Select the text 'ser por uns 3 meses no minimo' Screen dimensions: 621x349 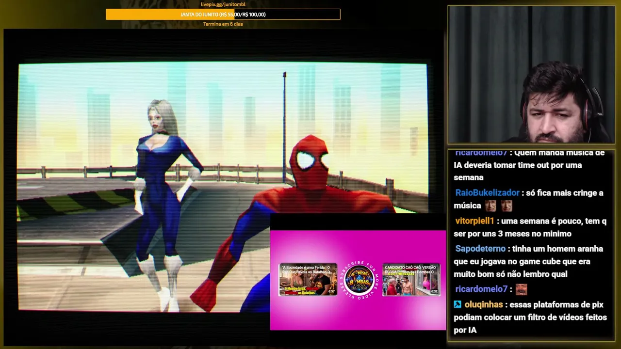pyautogui.click(x=512, y=234)
